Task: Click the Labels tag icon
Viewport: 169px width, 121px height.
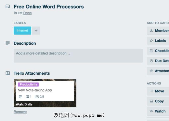Action: click(151, 41)
